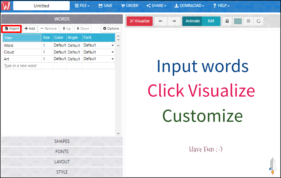The width and height of the screenshot is (281, 178).
Task: Click the rocket icon at bottom right
Action: click(x=271, y=166)
